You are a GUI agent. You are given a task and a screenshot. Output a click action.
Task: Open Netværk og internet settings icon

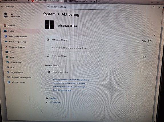point(6,42)
